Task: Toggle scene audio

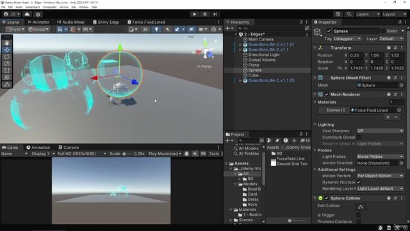Action: point(167,30)
